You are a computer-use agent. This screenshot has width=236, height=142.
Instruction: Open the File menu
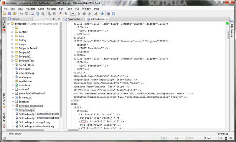click(x=6, y=9)
